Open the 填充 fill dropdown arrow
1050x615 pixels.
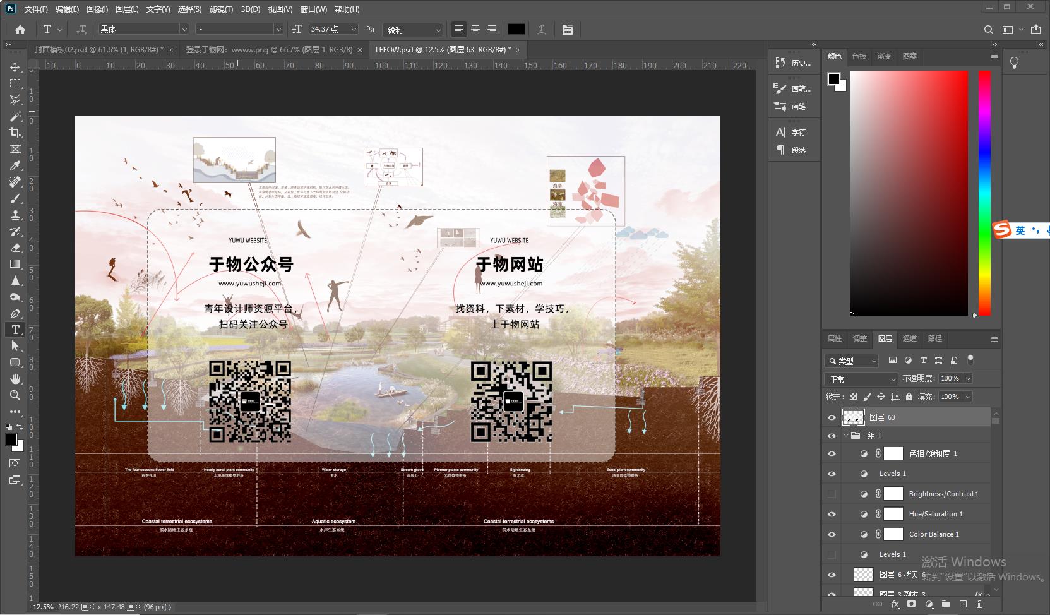tap(968, 397)
